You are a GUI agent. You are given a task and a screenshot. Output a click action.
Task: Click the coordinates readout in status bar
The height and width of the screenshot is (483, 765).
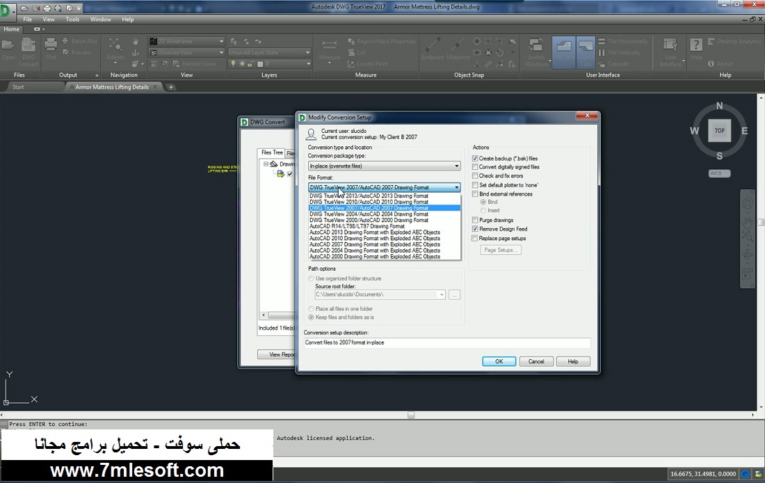coord(703,474)
